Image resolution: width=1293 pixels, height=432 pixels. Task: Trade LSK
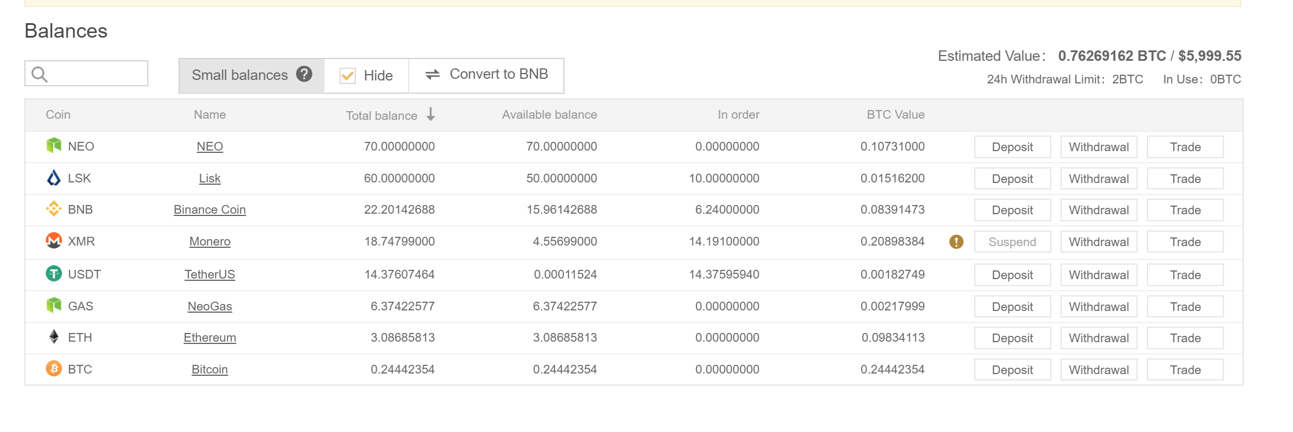point(1185,179)
